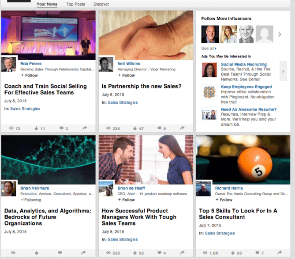This screenshot has height=259, width=295.
Task: Open article Is Partnership the new Sales?
Action: tap(142, 86)
